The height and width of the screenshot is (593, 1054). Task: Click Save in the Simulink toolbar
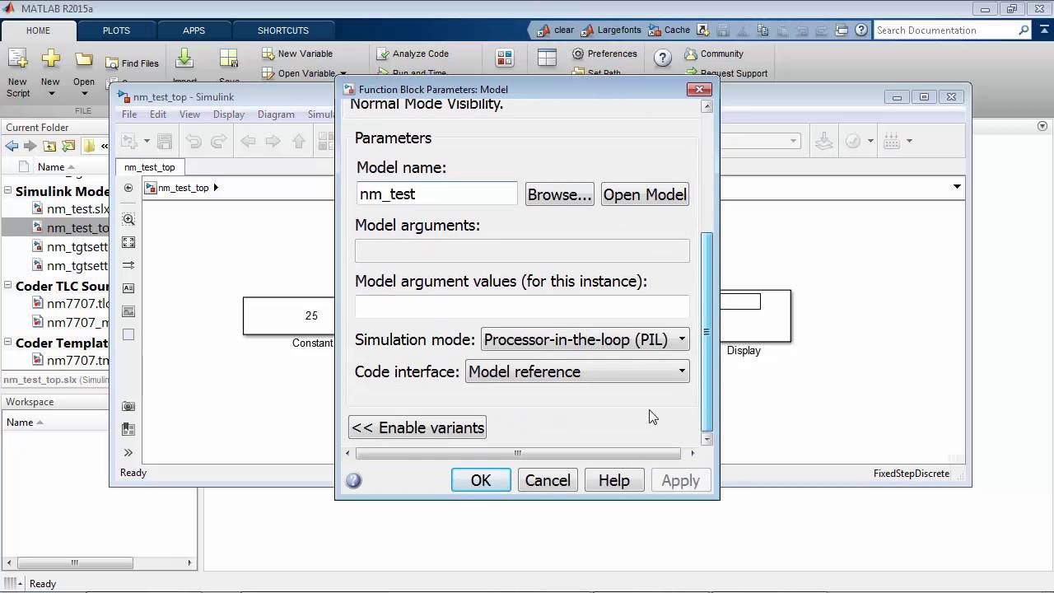tap(164, 141)
